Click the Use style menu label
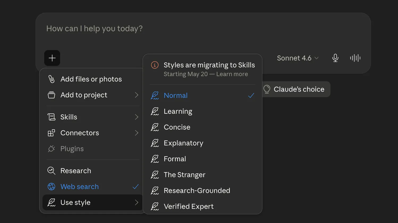This screenshot has height=223, width=398. 75,202
